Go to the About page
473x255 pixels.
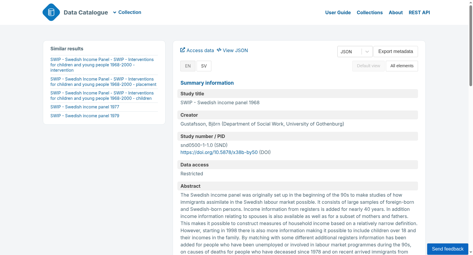point(396,12)
